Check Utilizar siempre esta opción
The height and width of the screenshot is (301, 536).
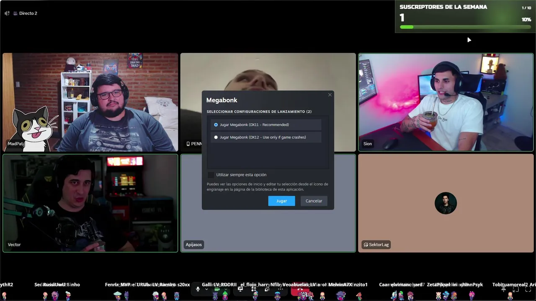[211, 175]
